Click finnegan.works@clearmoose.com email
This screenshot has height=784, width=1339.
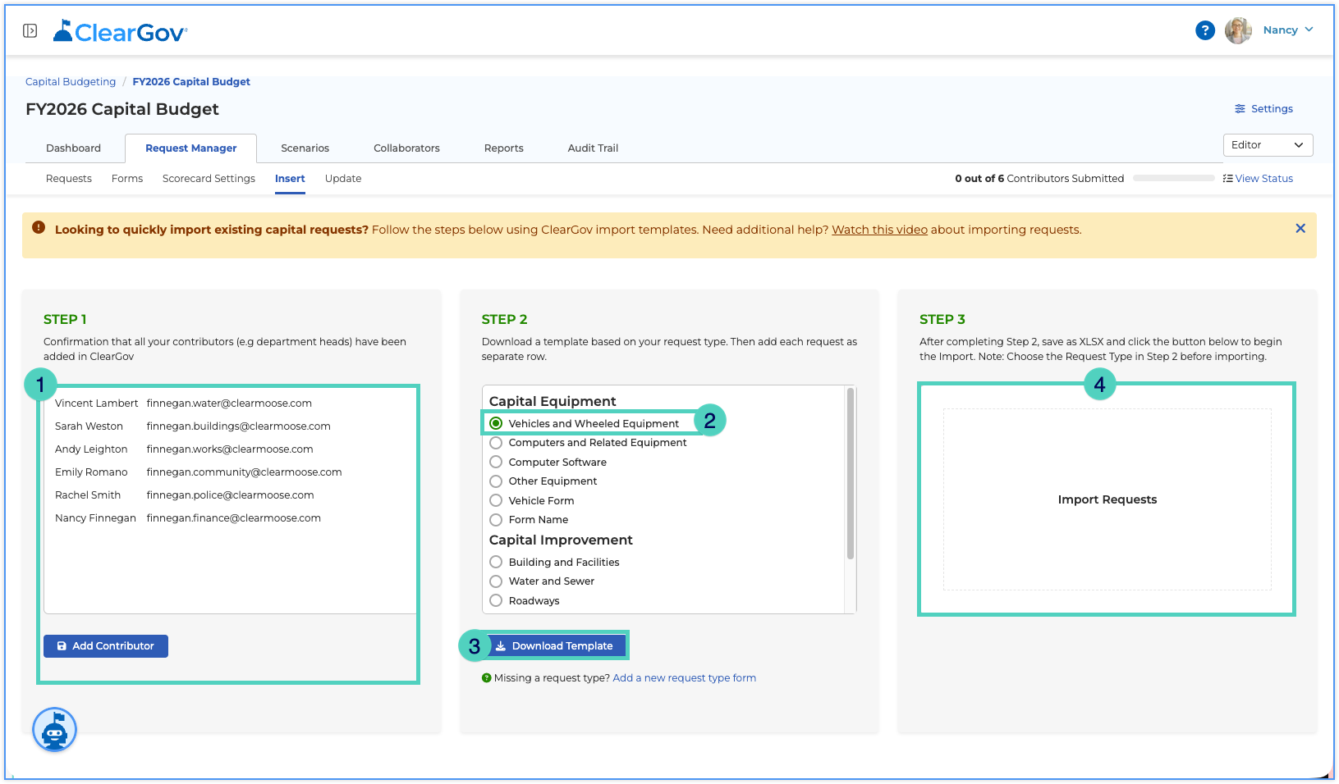pos(230,449)
